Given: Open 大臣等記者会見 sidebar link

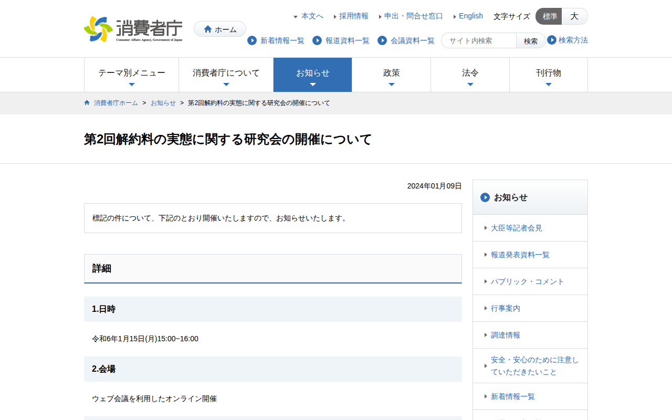Looking at the screenshot, I should 517,228.
